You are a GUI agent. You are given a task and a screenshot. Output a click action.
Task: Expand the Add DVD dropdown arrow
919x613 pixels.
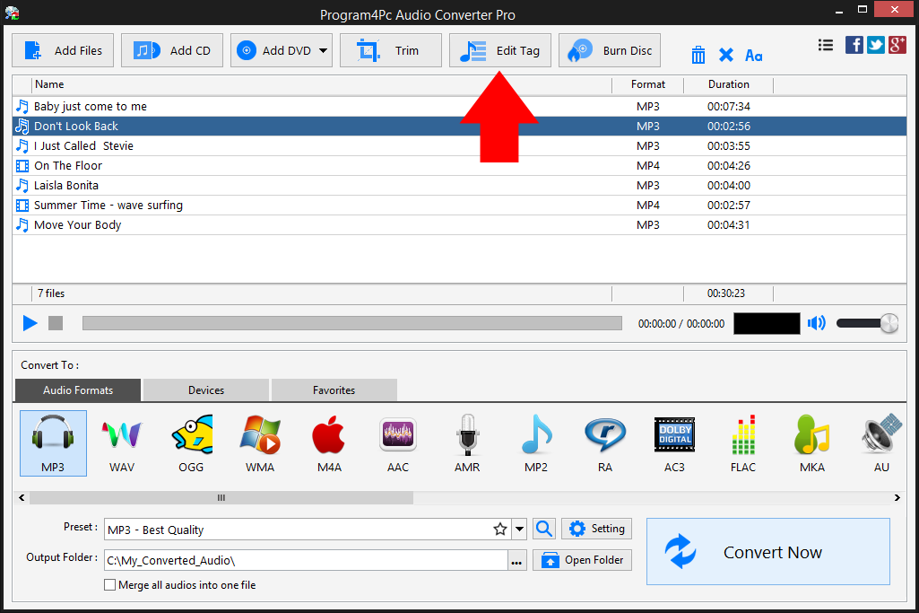(325, 50)
